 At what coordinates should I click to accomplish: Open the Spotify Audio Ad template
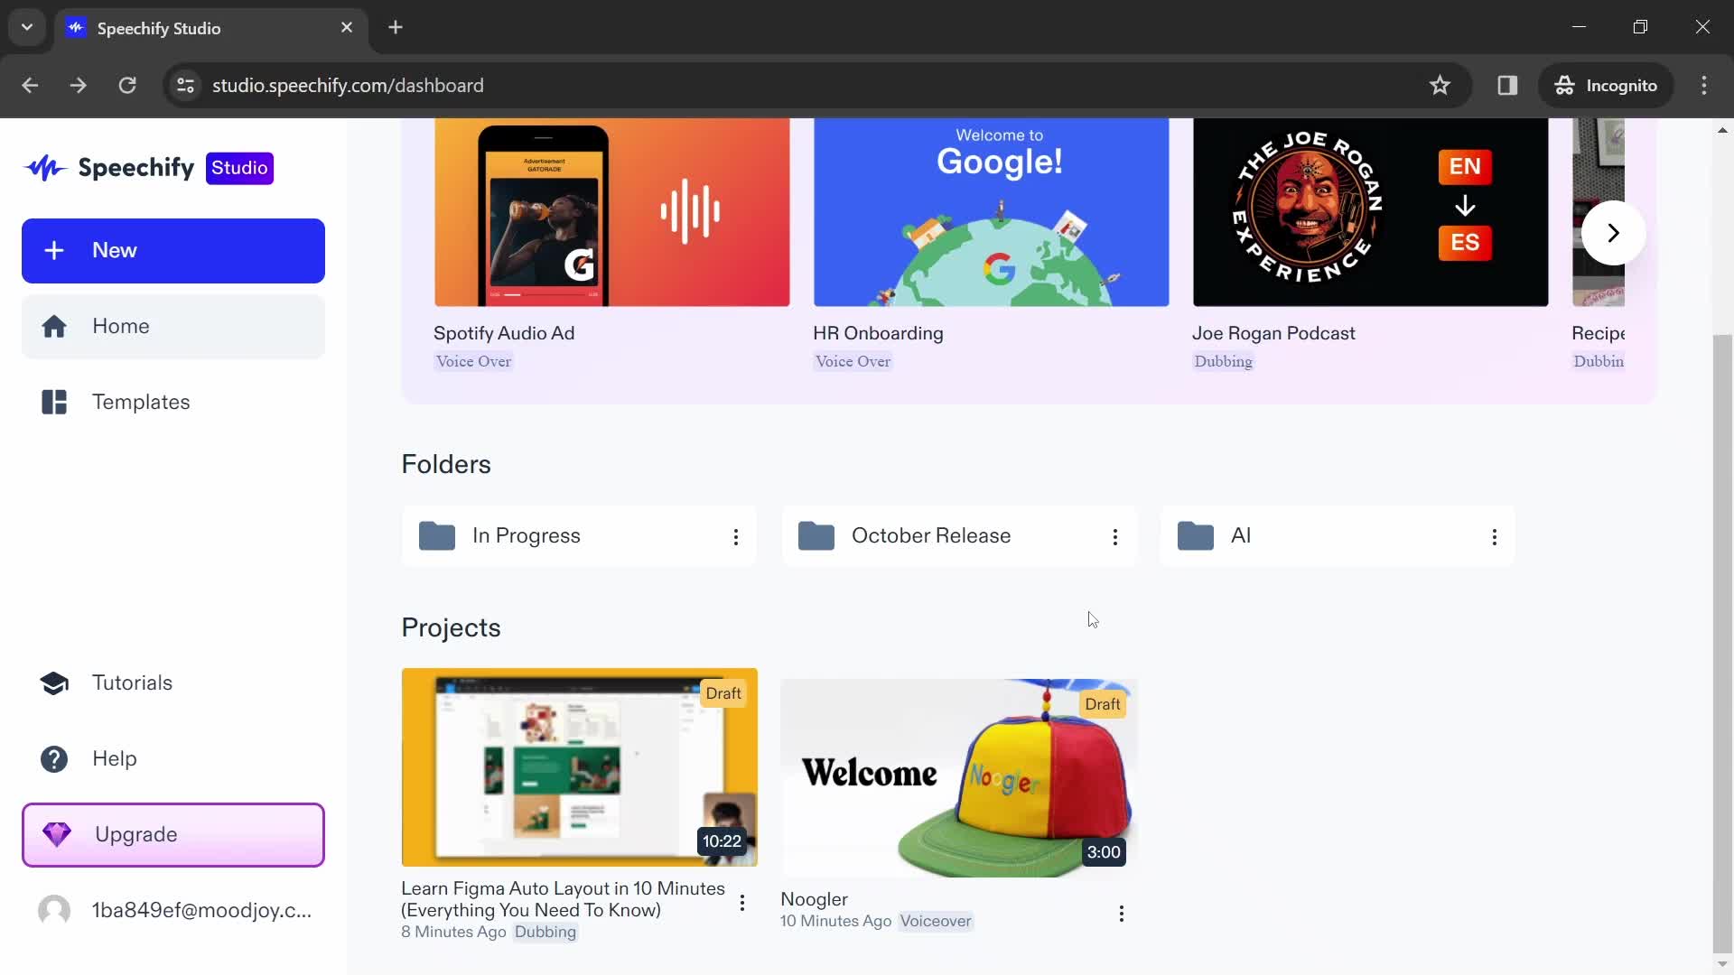pos(612,212)
